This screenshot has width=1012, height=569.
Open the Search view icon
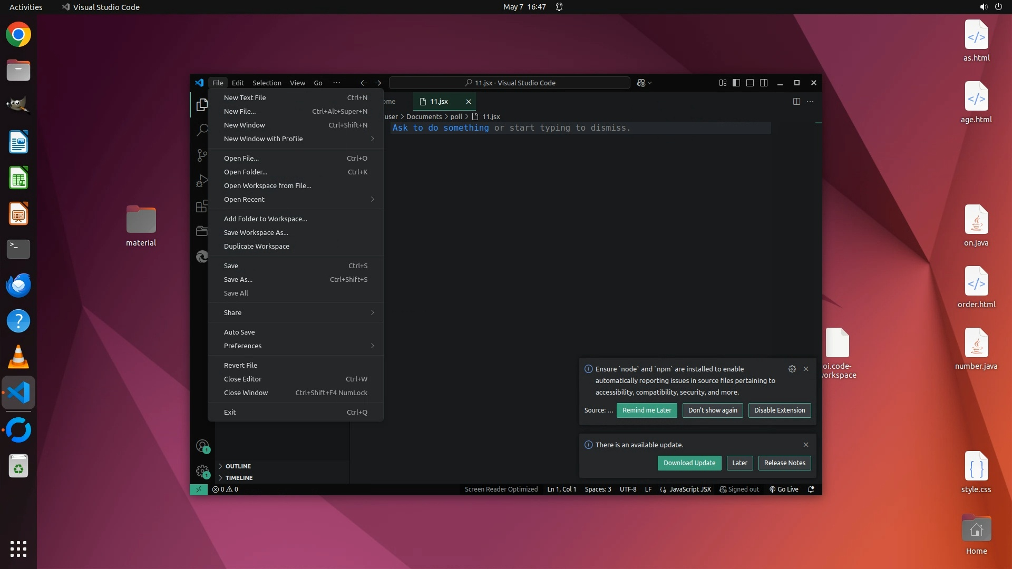click(202, 130)
